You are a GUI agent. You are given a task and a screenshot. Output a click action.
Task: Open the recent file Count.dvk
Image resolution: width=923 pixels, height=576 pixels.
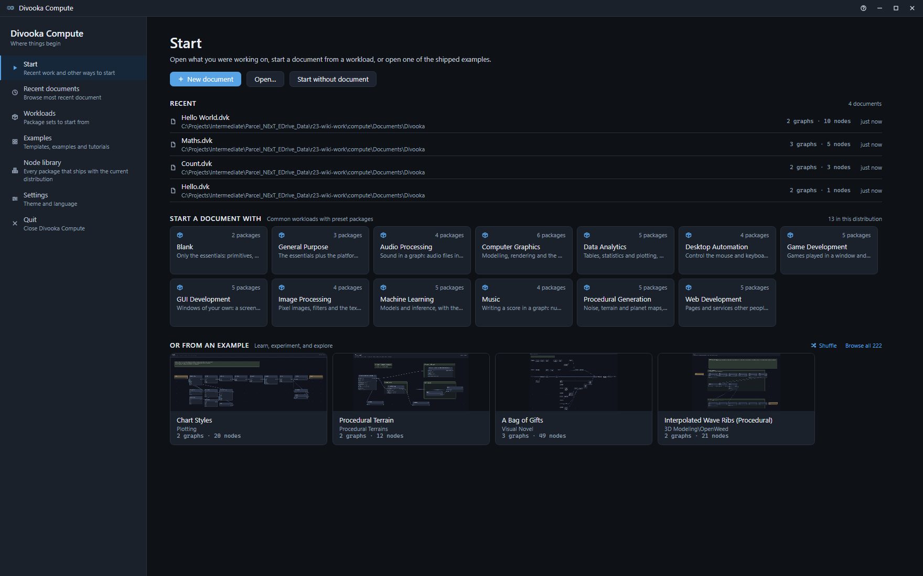(526, 168)
